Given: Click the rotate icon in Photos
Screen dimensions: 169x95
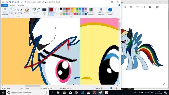Looking at the screenshot, I should pyautogui.click(x=144, y=7).
